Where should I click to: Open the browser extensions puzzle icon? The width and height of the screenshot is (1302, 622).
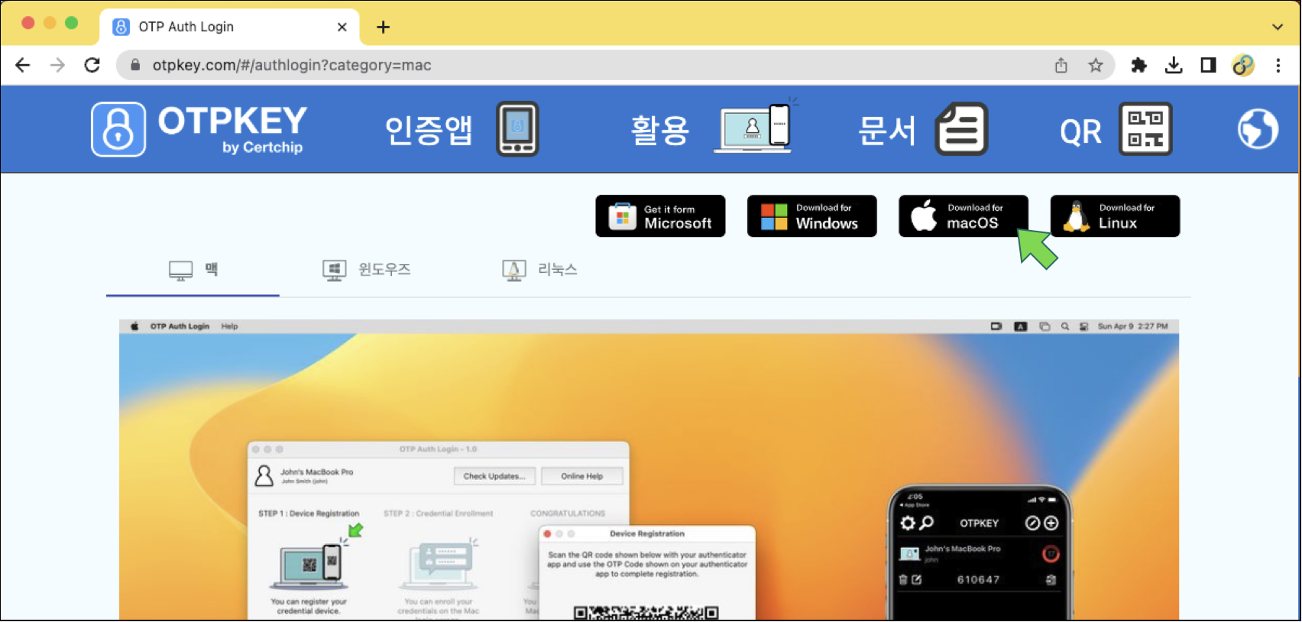pyautogui.click(x=1138, y=66)
